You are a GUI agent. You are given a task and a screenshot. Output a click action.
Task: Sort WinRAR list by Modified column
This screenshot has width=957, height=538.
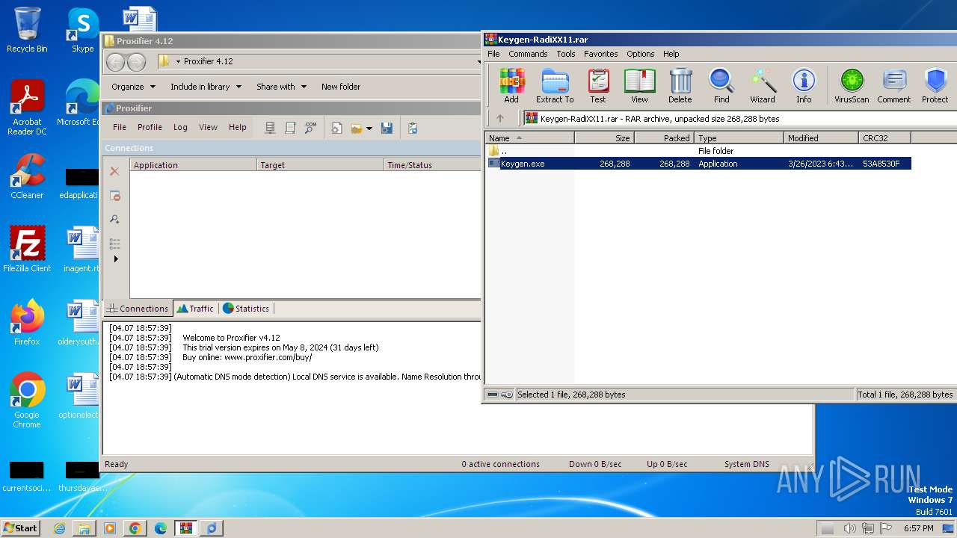point(821,138)
